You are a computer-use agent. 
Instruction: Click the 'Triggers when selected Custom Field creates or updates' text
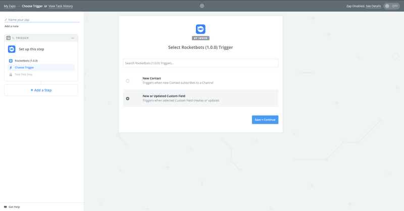(x=181, y=100)
